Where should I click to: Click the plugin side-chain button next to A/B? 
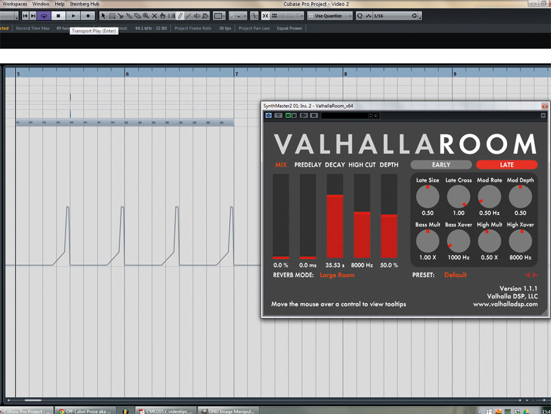tap(314, 116)
